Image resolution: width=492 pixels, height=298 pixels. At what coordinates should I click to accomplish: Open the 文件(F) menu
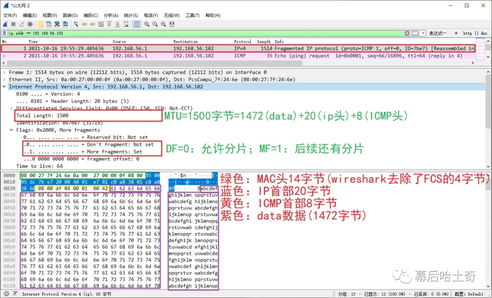point(10,15)
